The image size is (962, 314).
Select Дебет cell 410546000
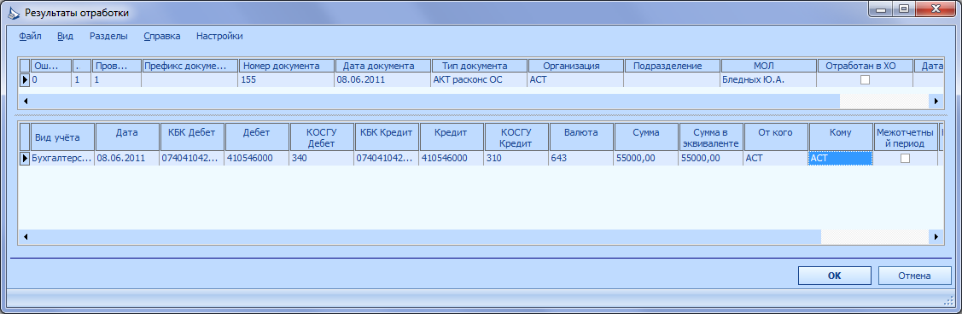[257, 158]
